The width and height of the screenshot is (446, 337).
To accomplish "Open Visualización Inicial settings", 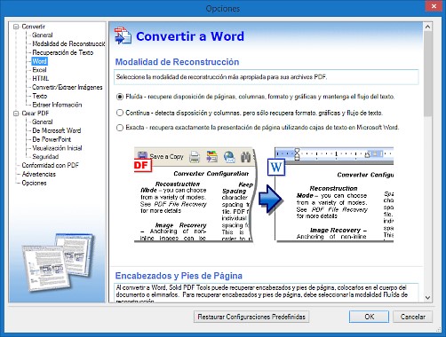I will [x=57, y=148].
